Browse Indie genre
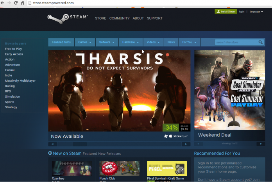 point(9,75)
